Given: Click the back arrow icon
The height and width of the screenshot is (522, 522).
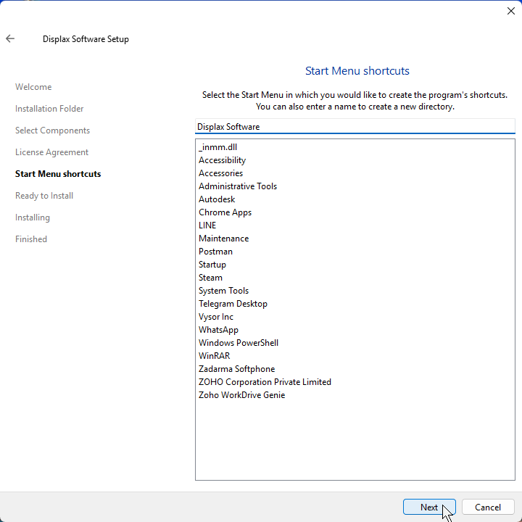Looking at the screenshot, I should coord(10,39).
